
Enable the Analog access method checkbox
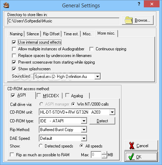(67, 95)
